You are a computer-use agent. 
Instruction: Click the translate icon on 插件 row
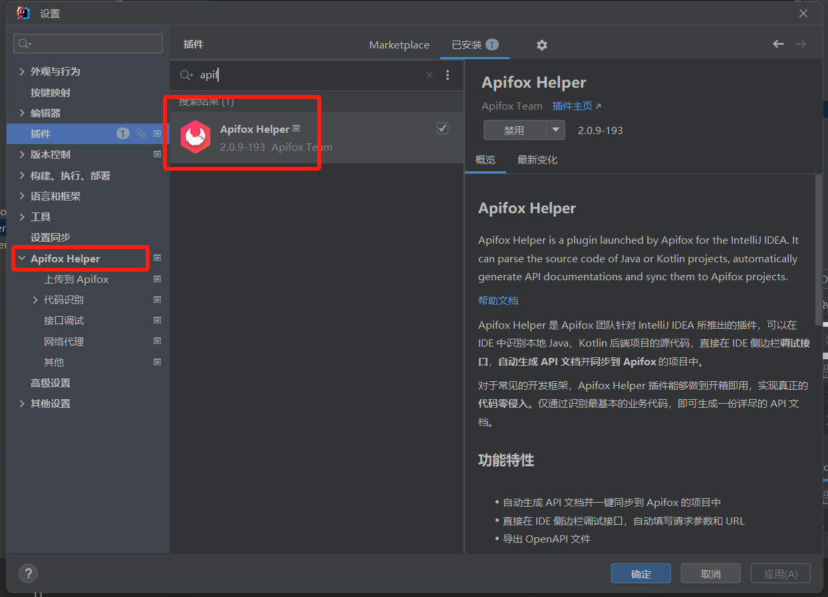click(141, 133)
